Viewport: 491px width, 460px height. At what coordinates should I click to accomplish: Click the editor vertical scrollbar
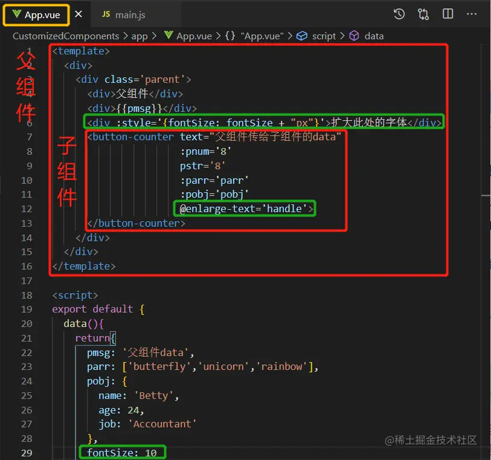point(486,252)
